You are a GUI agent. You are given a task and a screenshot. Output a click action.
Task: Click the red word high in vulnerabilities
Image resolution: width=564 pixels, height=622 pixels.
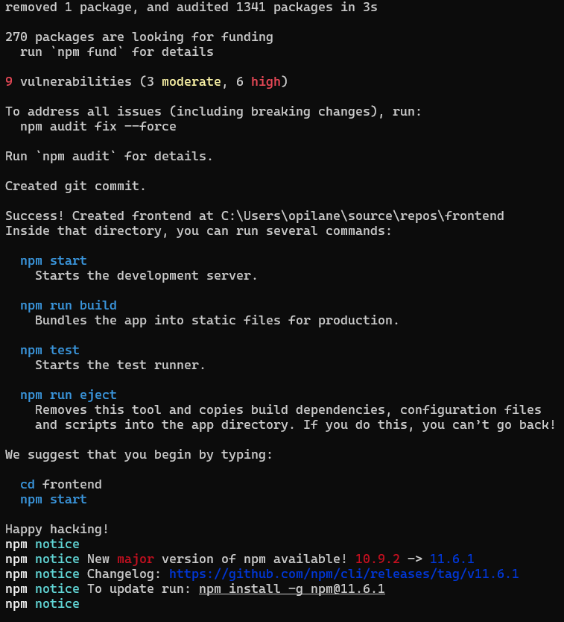click(265, 82)
